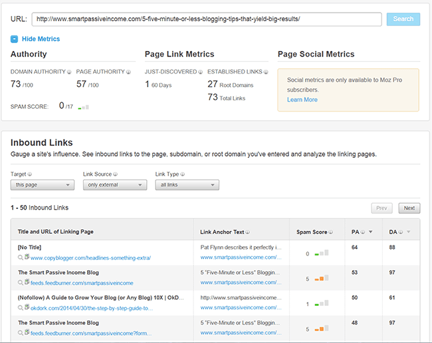This screenshot has width=432, height=343.
Task: Click in the URL input field
Action: point(207,19)
